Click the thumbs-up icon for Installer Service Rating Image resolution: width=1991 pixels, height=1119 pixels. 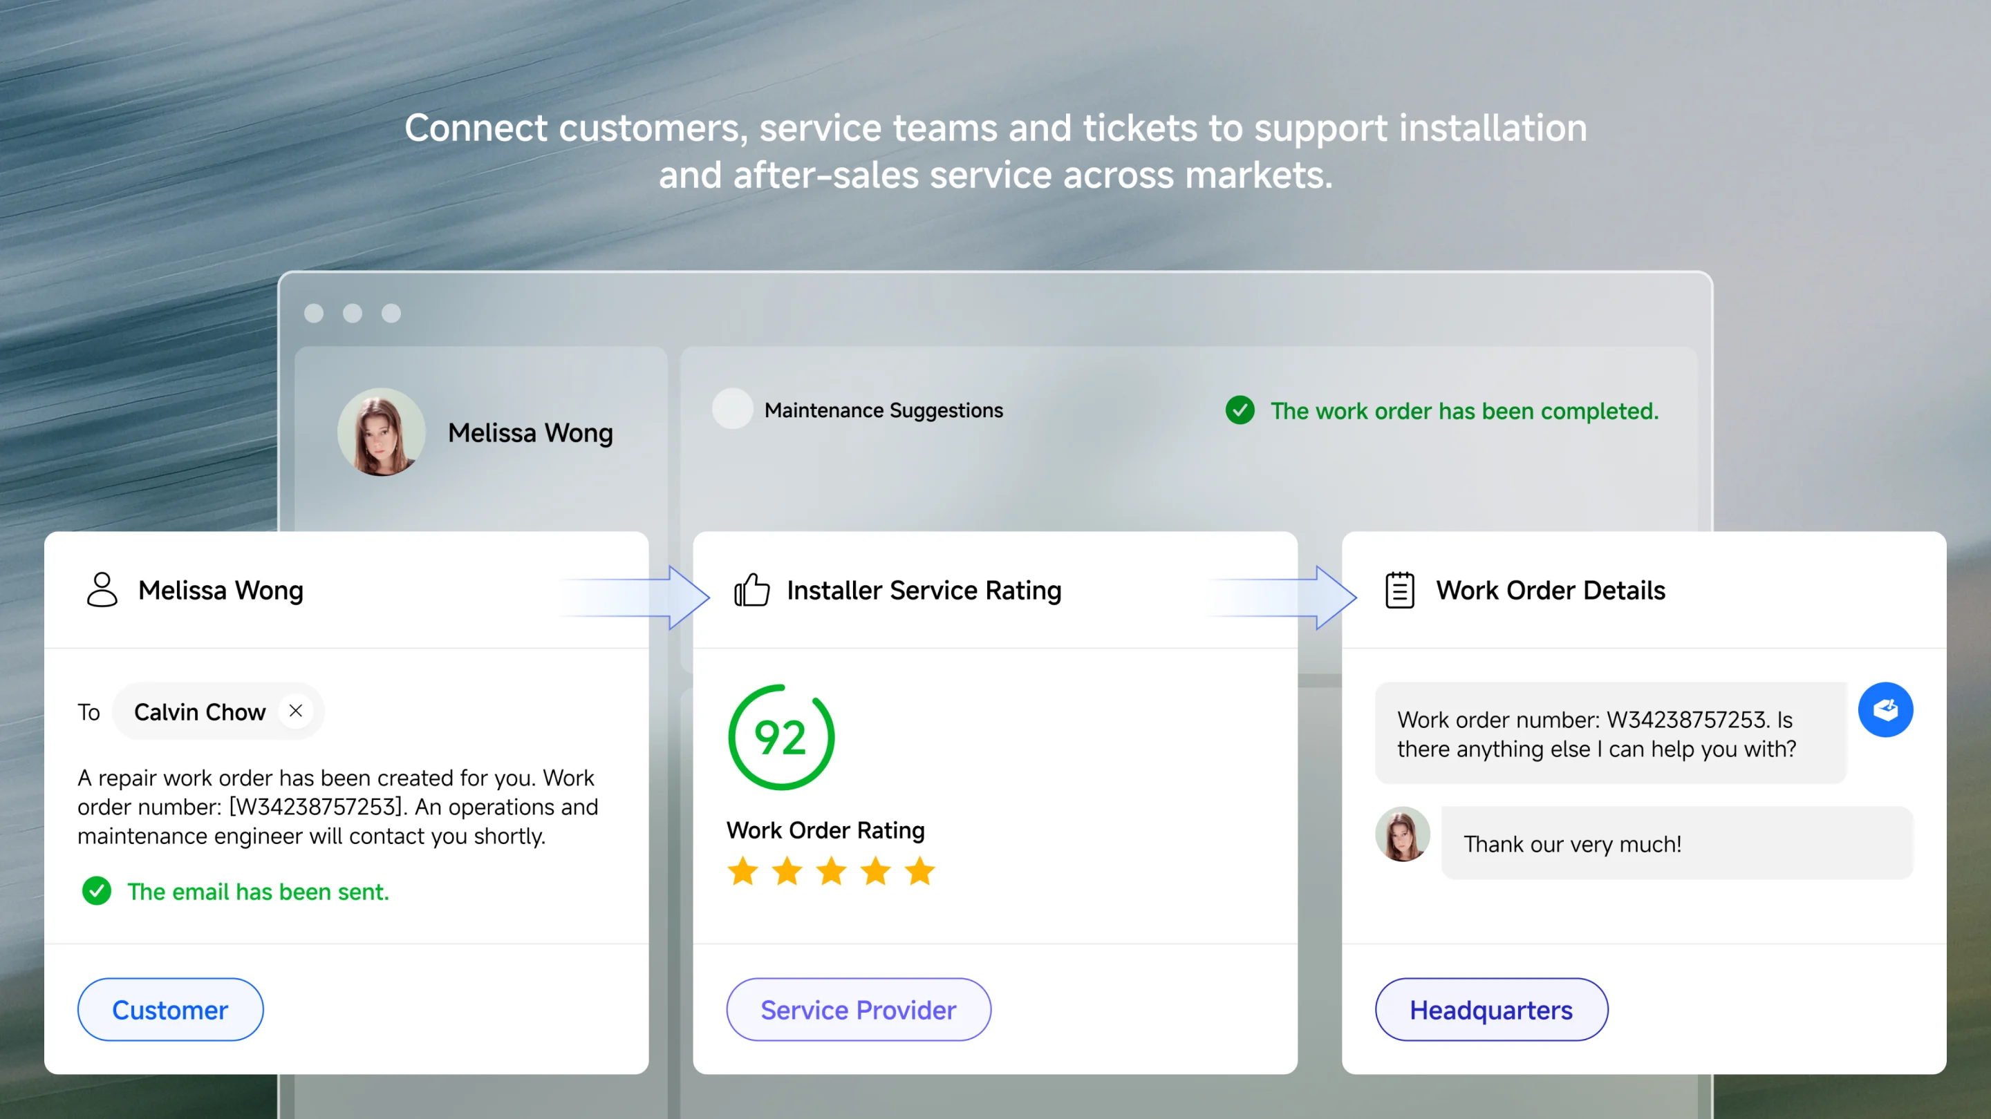tap(751, 590)
